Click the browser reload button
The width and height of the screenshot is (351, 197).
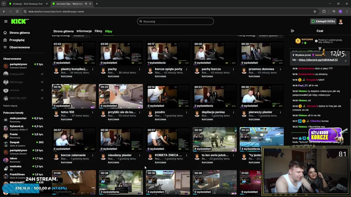(17, 11)
